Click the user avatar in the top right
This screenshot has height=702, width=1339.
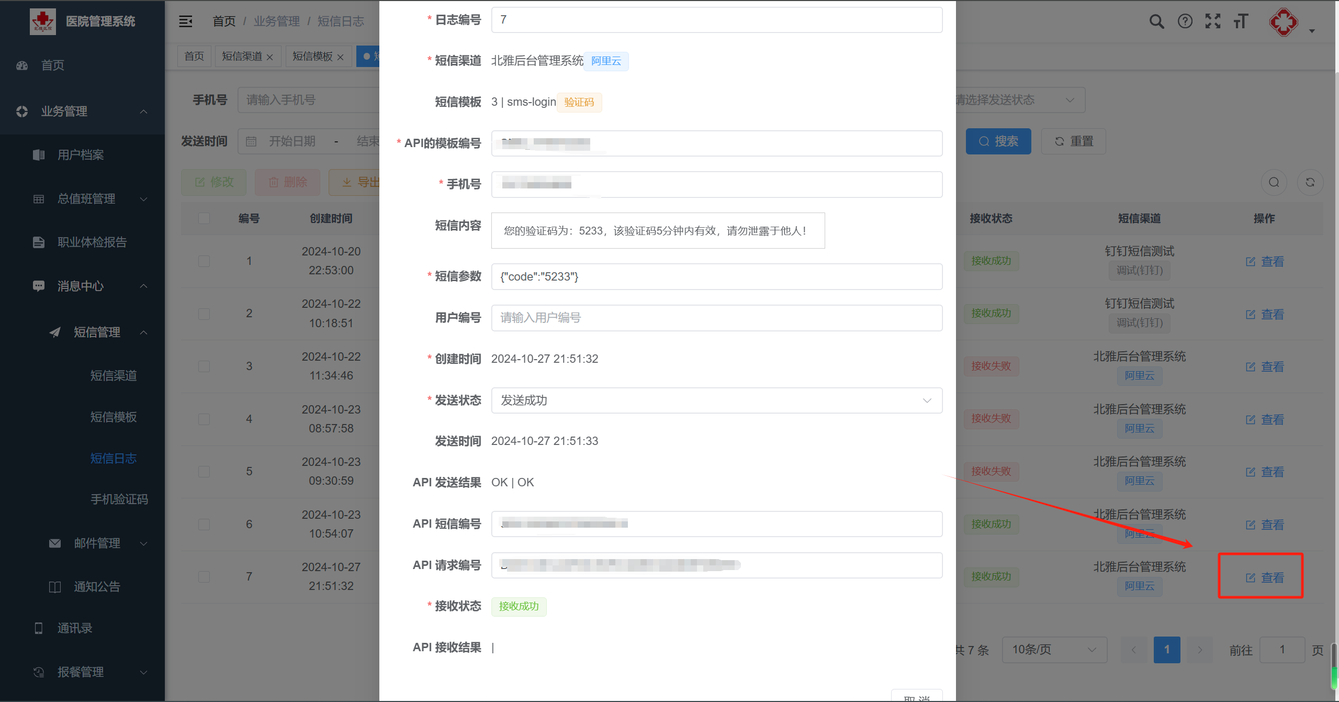[1283, 23]
